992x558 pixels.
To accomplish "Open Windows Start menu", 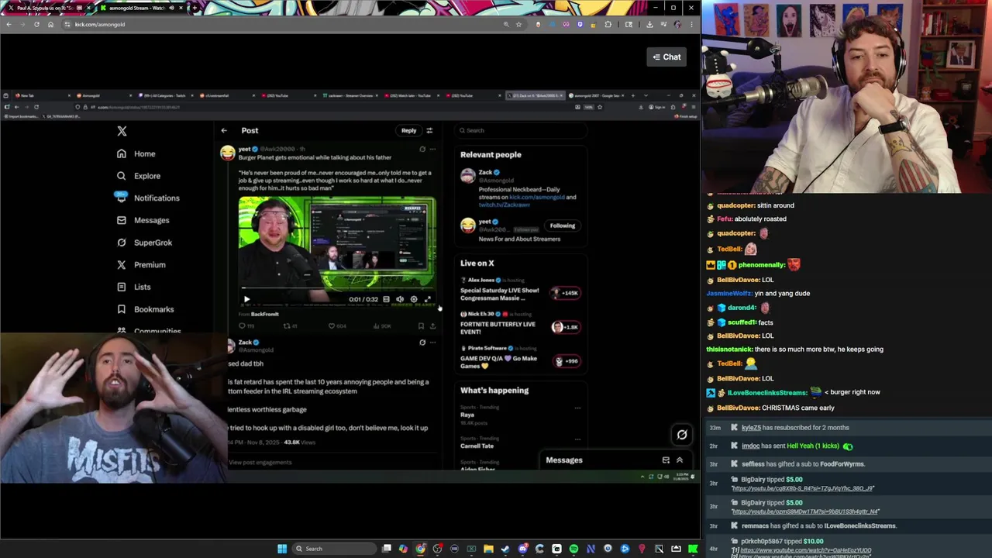I will click(x=282, y=549).
